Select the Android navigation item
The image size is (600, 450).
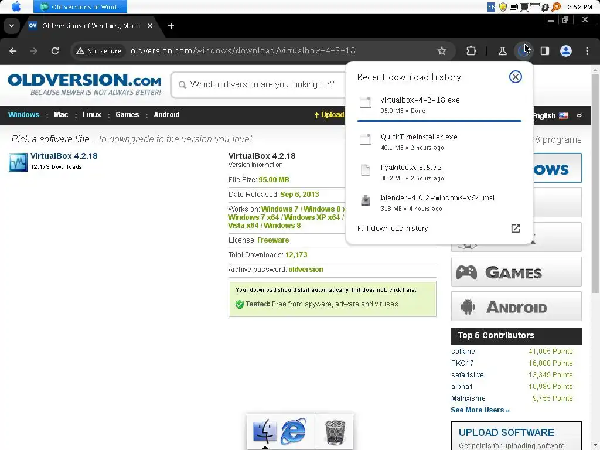166,115
